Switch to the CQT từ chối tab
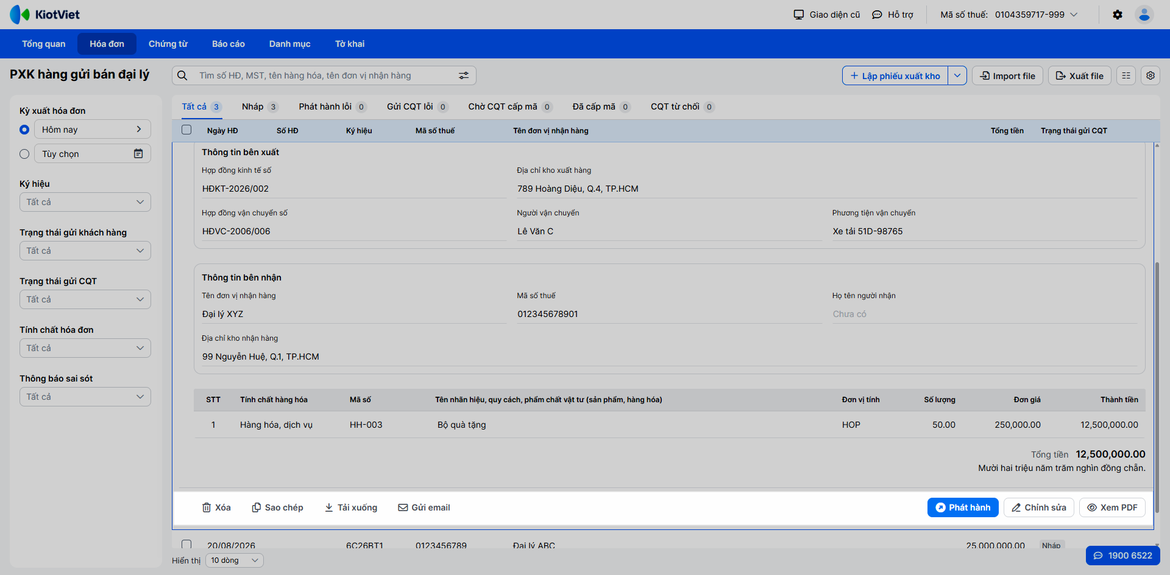Viewport: 1170px width, 575px height. coord(682,106)
